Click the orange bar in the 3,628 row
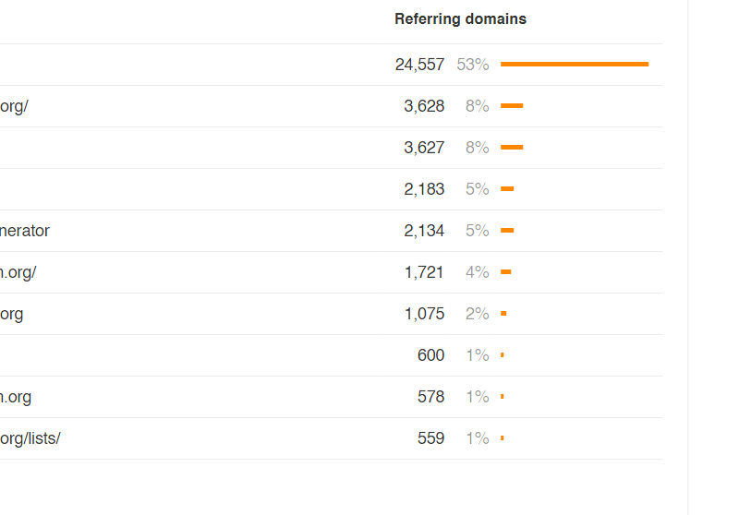The height and width of the screenshot is (515, 739). [x=512, y=106]
